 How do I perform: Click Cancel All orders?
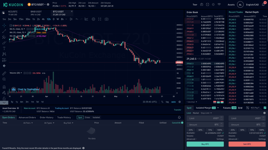pos(176,123)
